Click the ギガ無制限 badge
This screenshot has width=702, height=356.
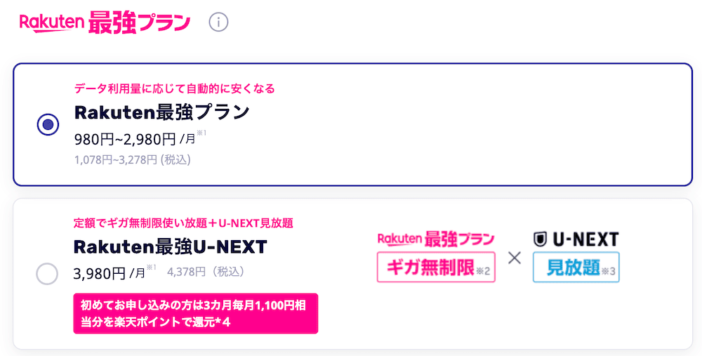point(436,267)
